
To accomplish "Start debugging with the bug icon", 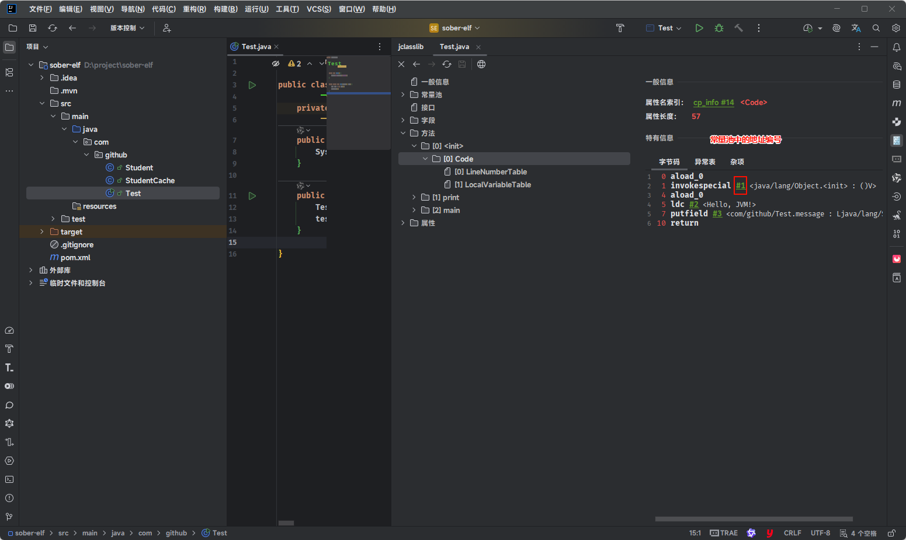I will click(719, 28).
